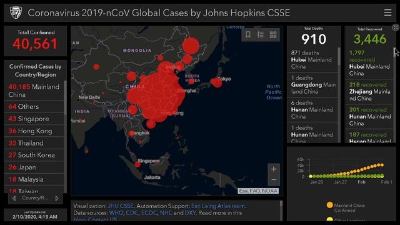Open the CDC data source link

coord(132,212)
